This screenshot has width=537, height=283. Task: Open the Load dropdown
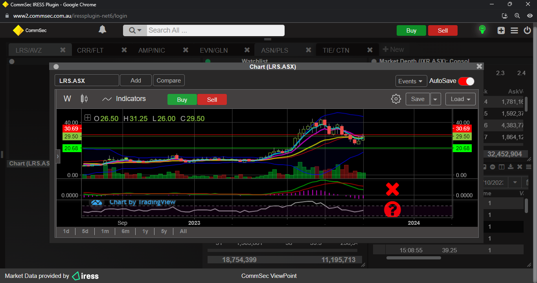(460, 99)
